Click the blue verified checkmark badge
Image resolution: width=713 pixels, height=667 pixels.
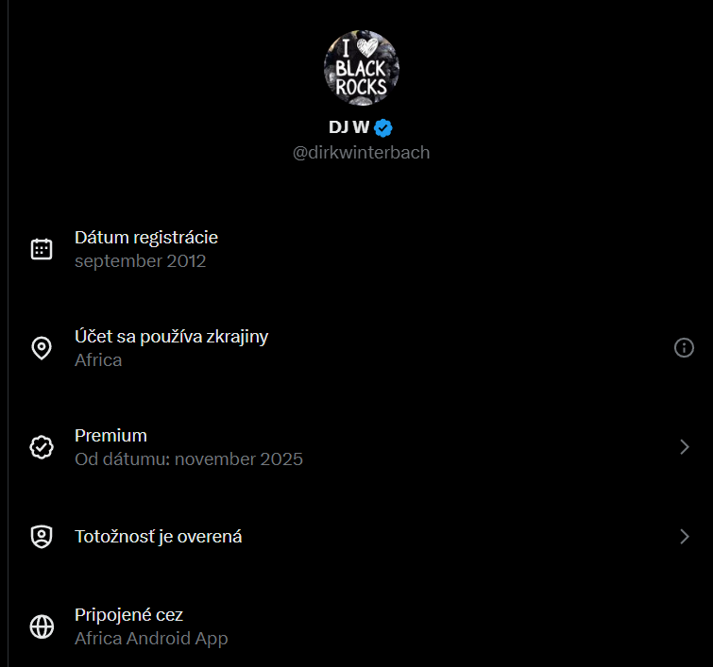[x=383, y=127]
